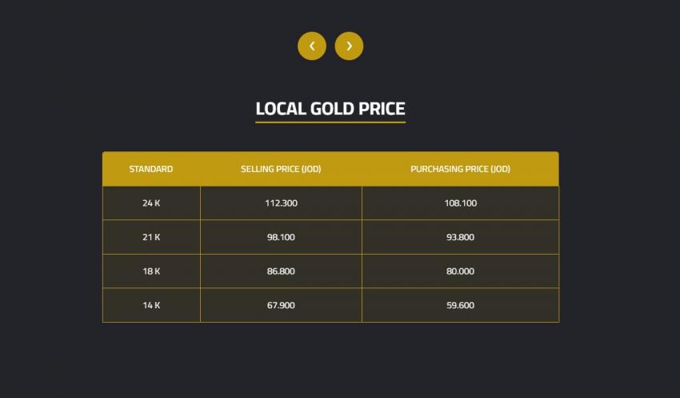
Task: Click the 108.100 purchasing price value
Action: (x=460, y=203)
